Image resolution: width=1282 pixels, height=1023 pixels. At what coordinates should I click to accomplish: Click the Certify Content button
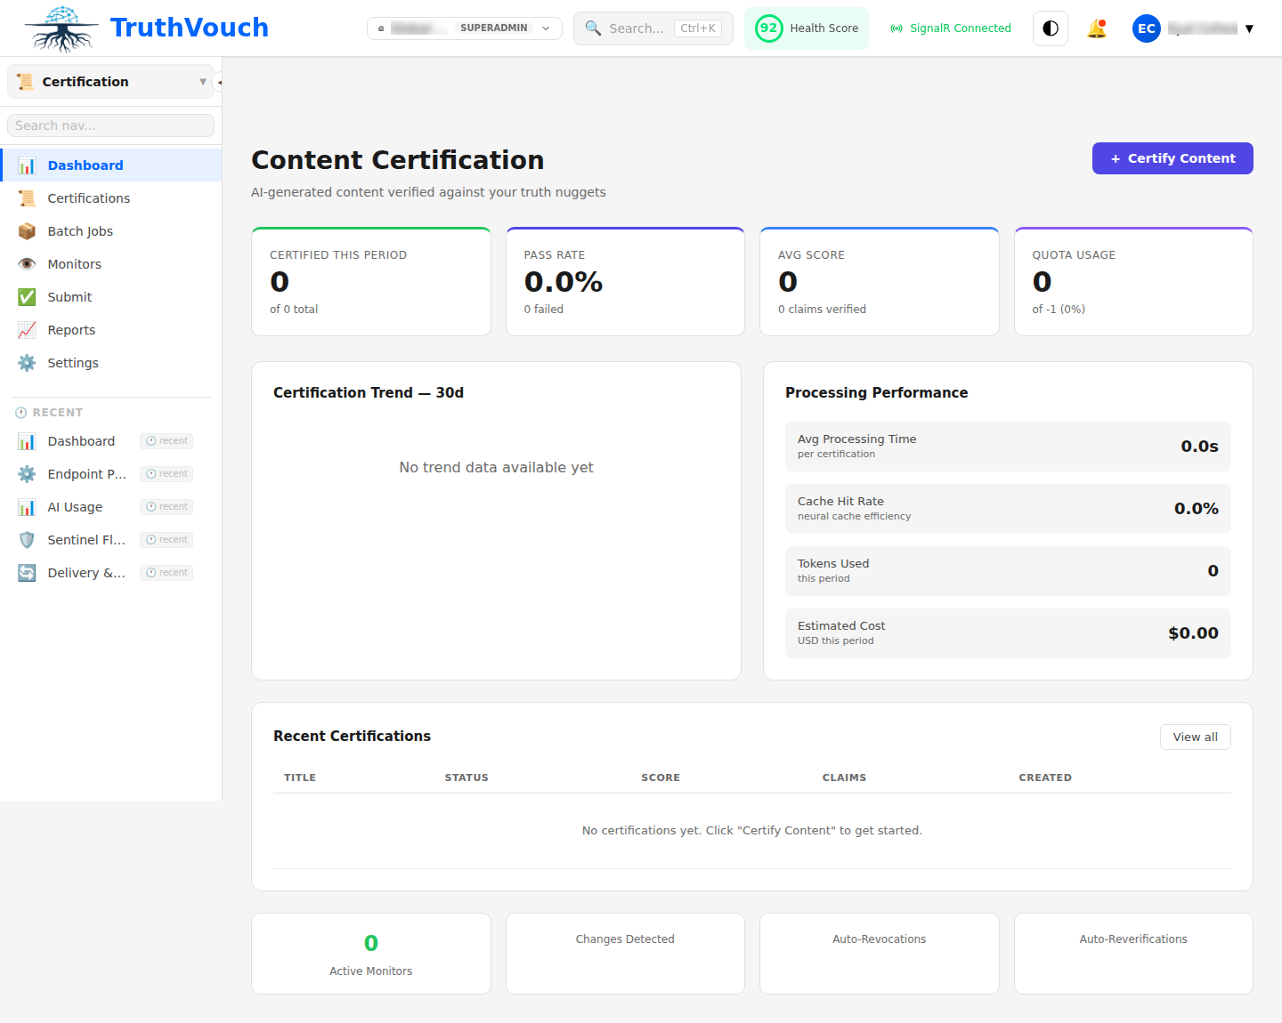[x=1172, y=157]
